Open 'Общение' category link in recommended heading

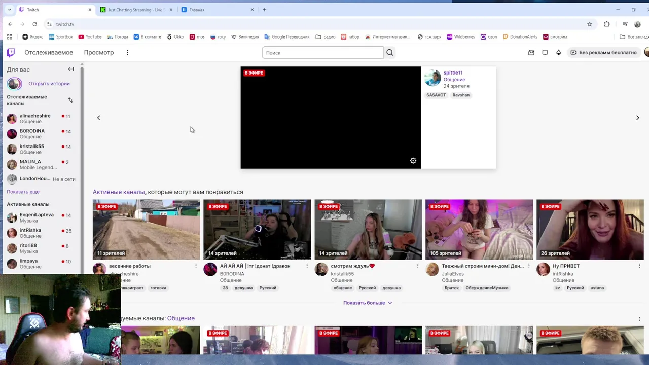coord(181,318)
